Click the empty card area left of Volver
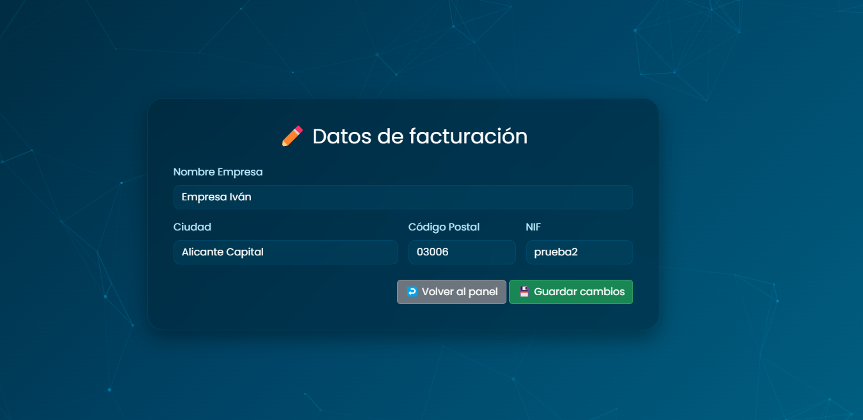 pyautogui.click(x=282, y=292)
